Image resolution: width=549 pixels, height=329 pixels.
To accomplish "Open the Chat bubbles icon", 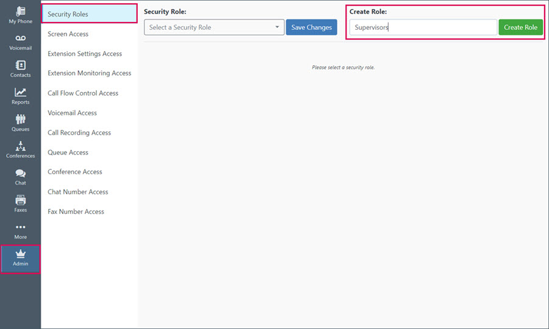I will [x=20, y=174].
